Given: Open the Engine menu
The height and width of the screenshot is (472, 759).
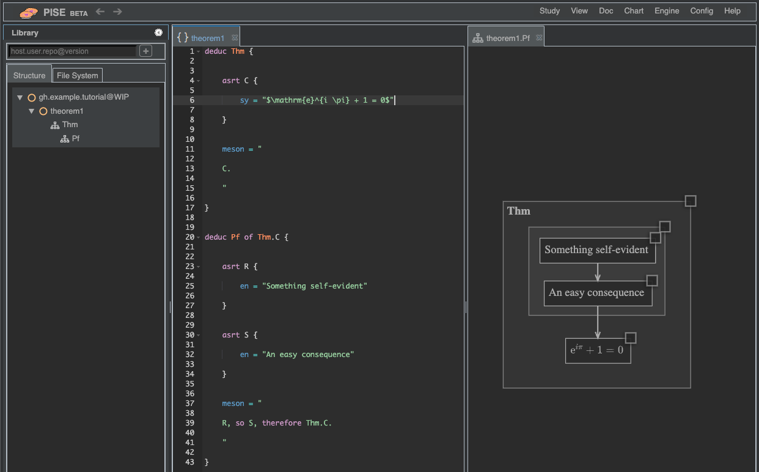Looking at the screenshot, I should coord(666,11).
